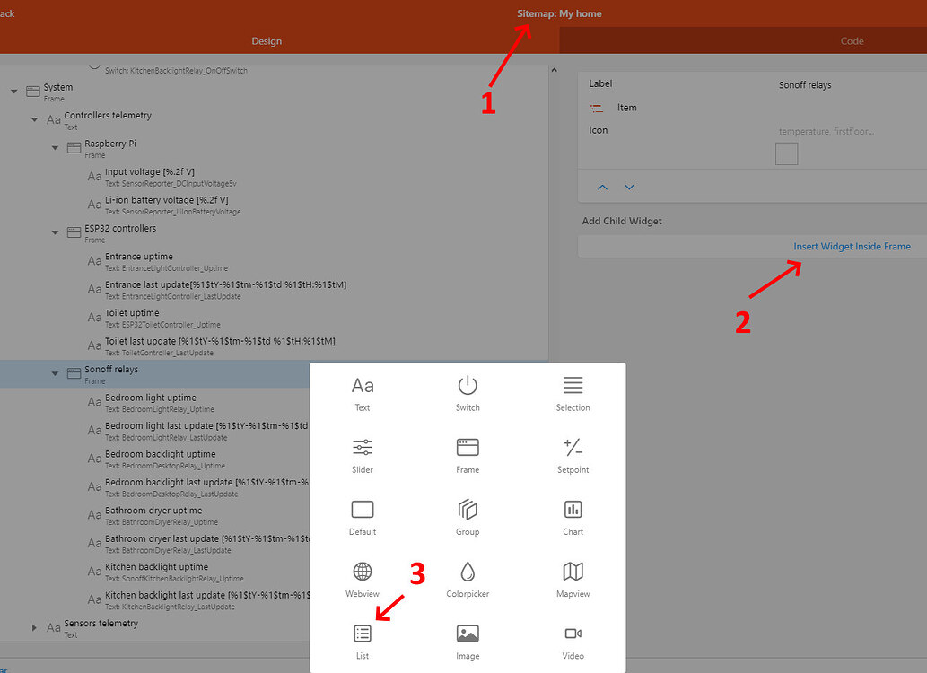This screenshot has height=673, width=927.
Task: Open the Design tab
Action: 267,40
